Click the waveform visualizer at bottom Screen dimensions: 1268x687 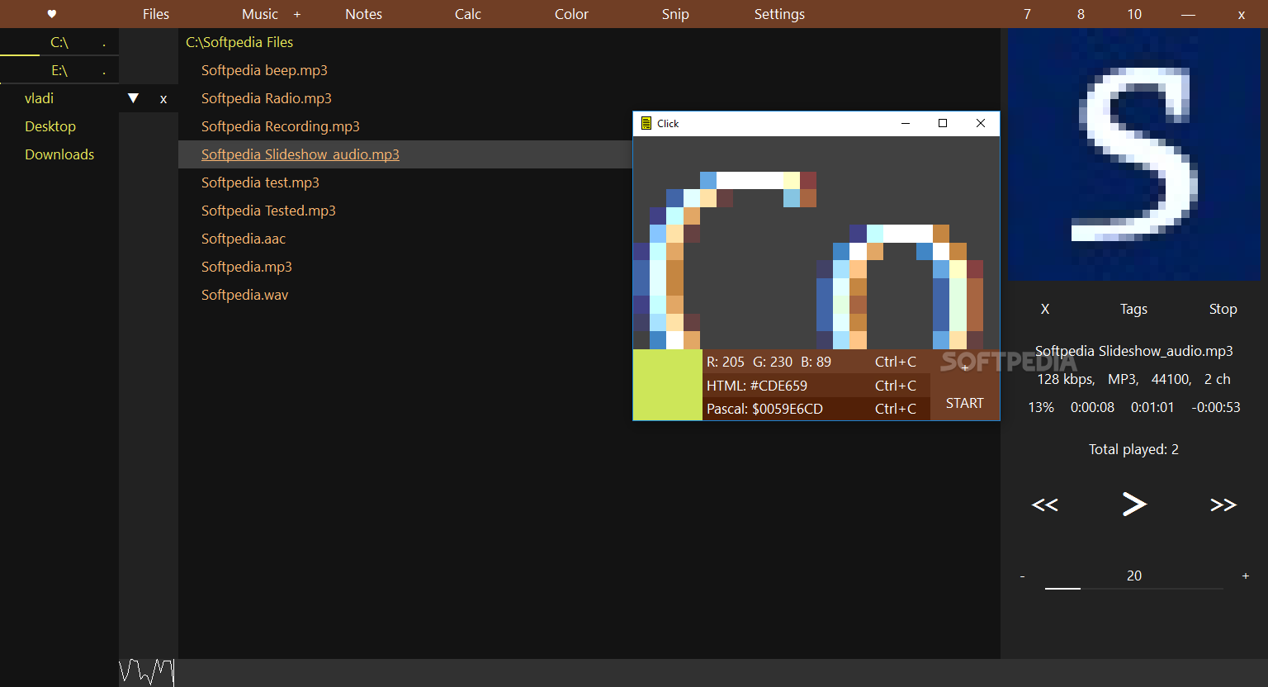pyautogui.click(x=147, y=672)
